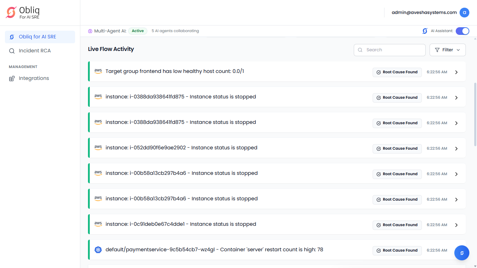Click the magnifier icon in Search box
The image size is (477, 268).
(x=360, y=50)
